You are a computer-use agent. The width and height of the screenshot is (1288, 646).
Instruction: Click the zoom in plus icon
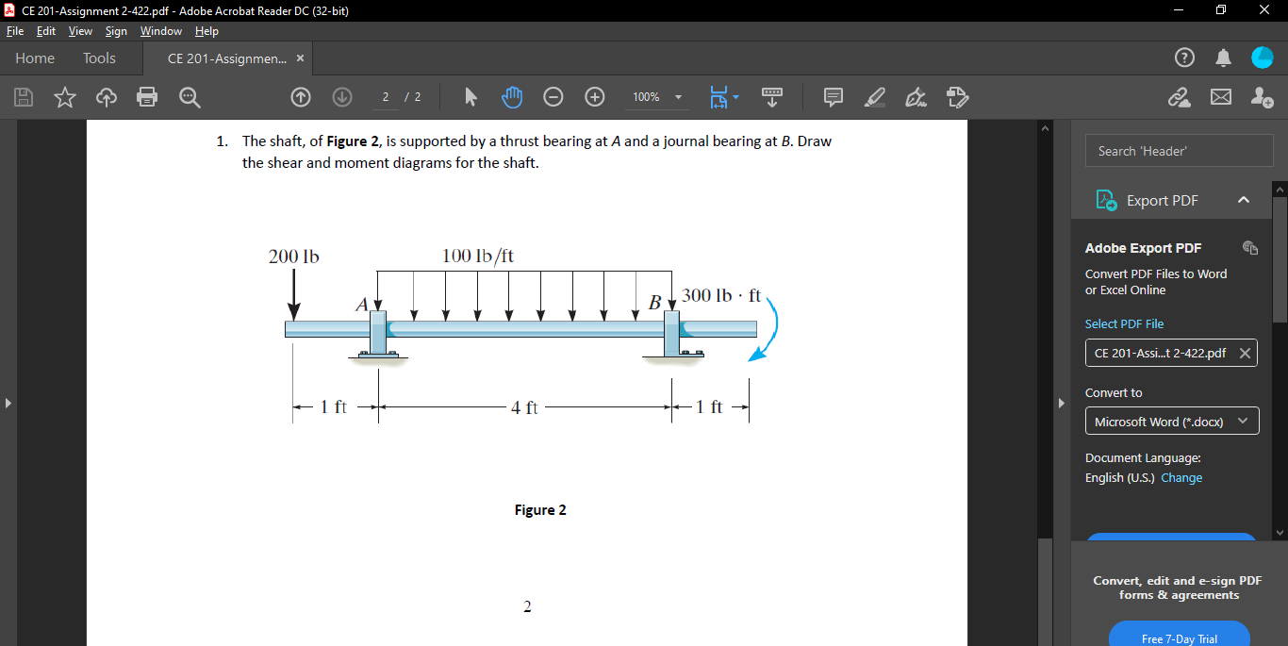pos(594,97)
